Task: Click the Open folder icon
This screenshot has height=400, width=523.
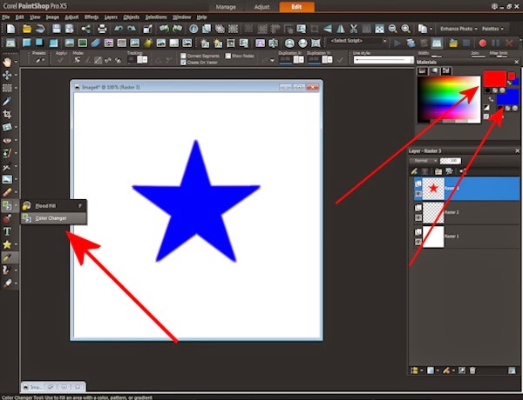Action: (27, 29)
